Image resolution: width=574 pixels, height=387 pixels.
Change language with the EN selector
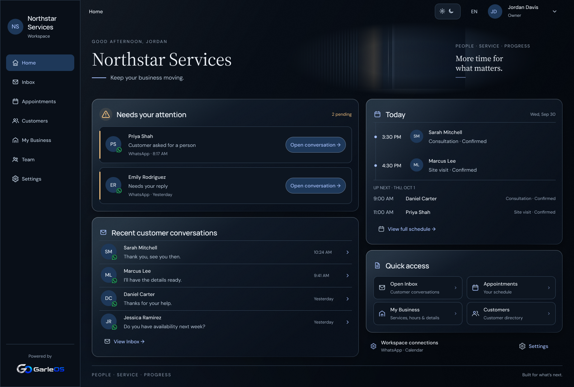pos(474,11)
